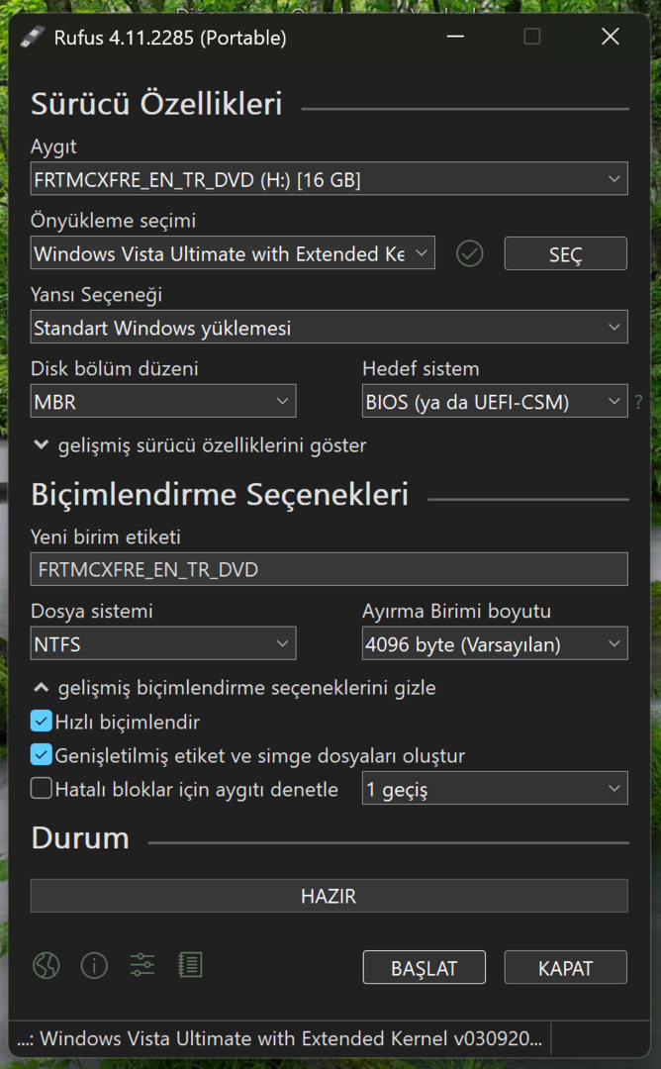Open the Dosya sistemi NTFS dropdown
Screen dimensions: 661x1069
click(x=163, y=643)
